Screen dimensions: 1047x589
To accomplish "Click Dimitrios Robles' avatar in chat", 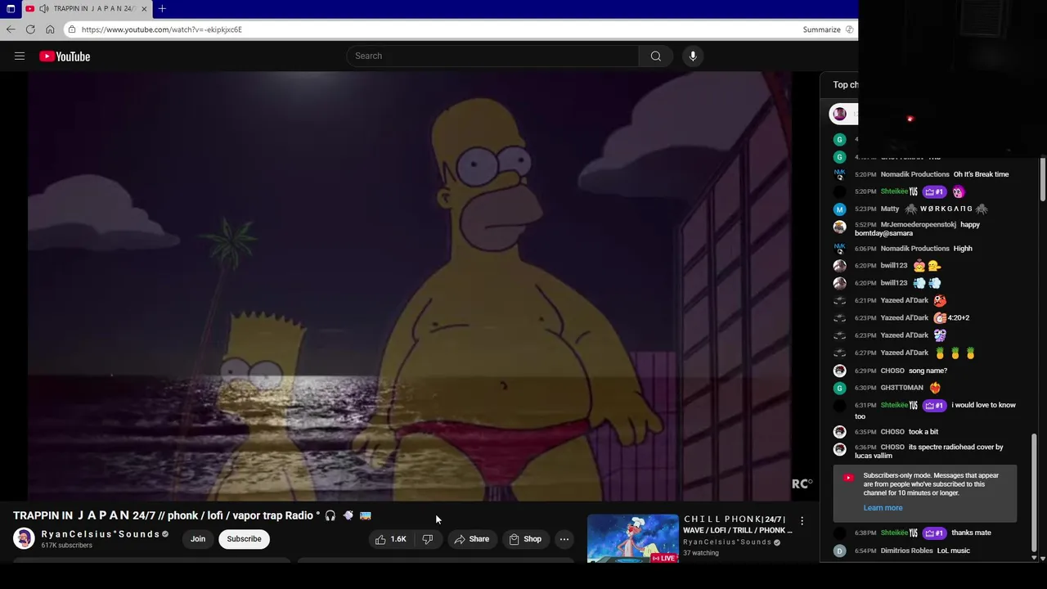I will coord(839,551).
